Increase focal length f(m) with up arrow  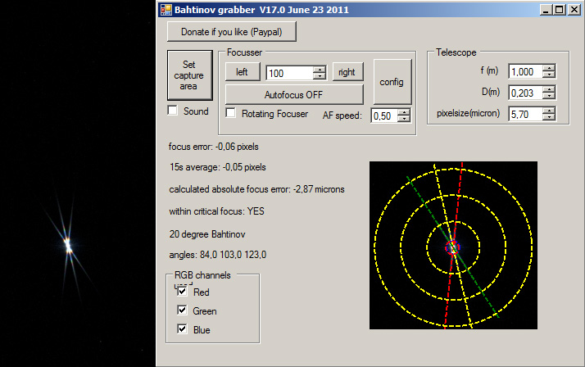[x=548, y=68]
